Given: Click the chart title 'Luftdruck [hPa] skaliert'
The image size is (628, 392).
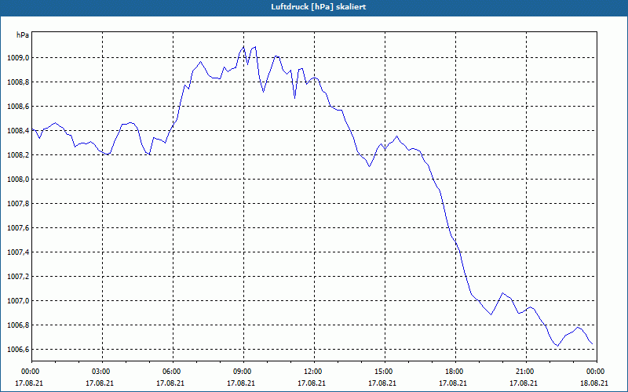Looking at the screenshot, I should click(318, 7).
